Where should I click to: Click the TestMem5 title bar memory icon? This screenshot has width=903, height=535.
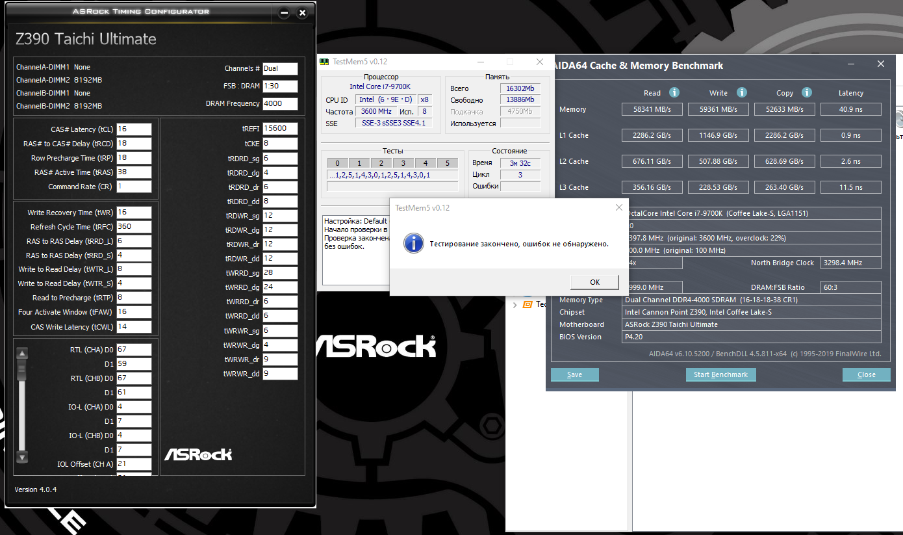(325, 62)
